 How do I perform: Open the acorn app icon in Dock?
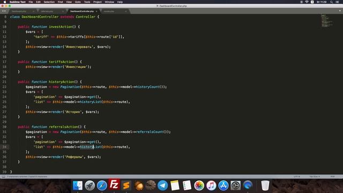[138, 185]
